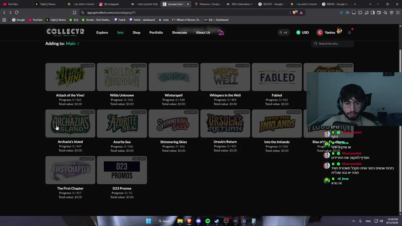
Task: Open the notifications bell
Action: (349, 32)
